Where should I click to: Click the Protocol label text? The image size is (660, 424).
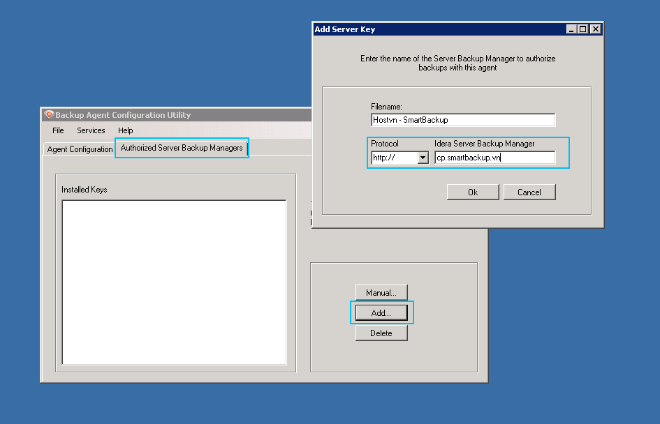point(385,144)
